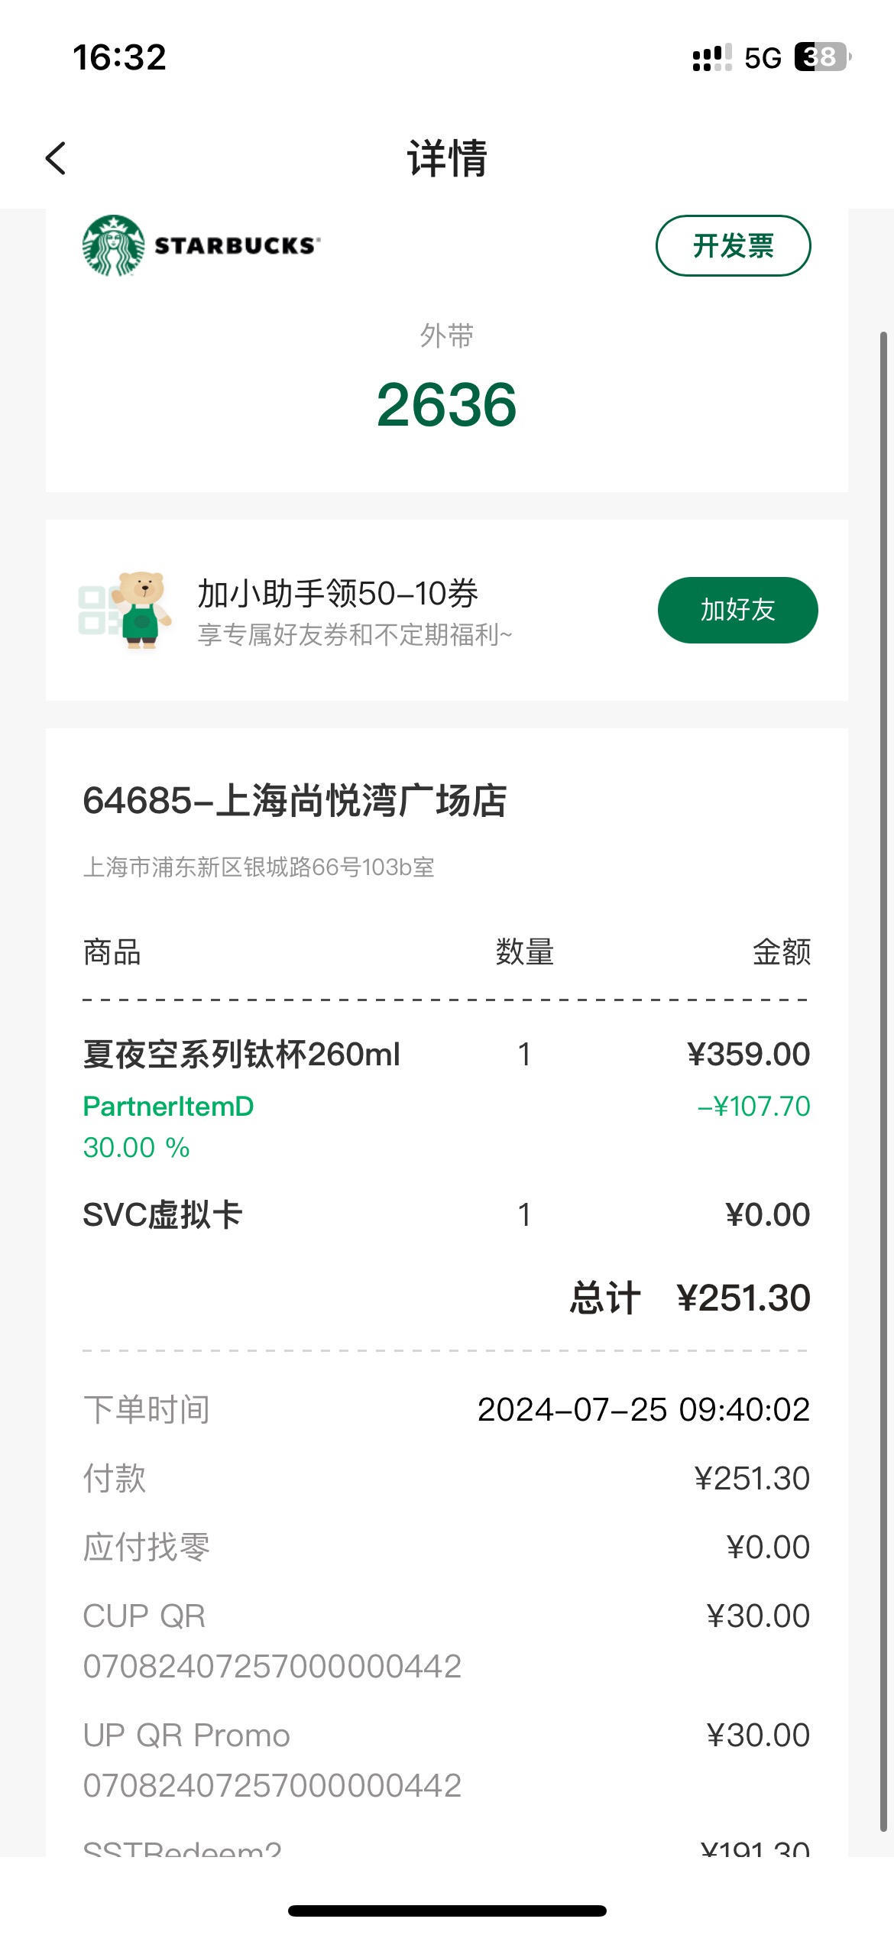
Task: Tap the battery status icon
Action: [823, 57]
